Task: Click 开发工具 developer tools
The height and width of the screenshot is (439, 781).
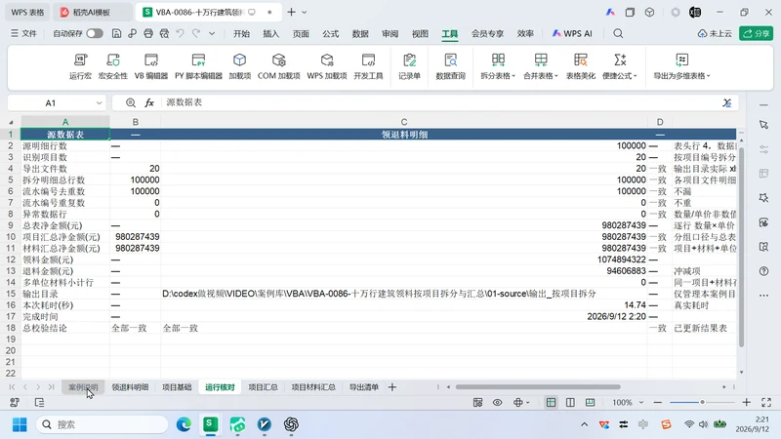Action: coord(368,66)
